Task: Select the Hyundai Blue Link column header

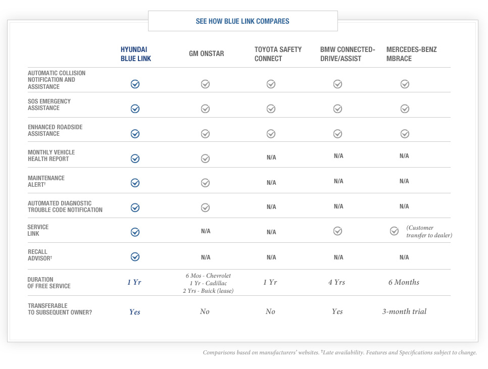Action: [136, 54]
